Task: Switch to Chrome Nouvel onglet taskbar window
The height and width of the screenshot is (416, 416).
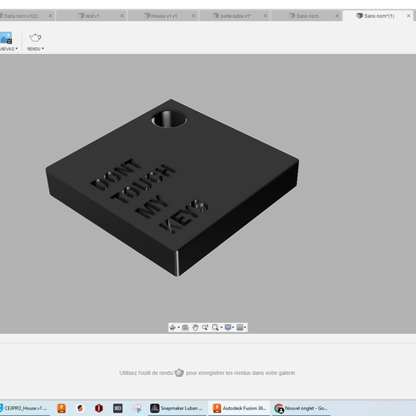Action: tap(301, 408)
